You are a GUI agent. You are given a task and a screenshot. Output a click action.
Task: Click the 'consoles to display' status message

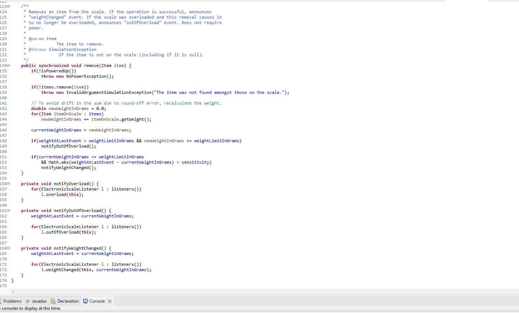(30, 308)
